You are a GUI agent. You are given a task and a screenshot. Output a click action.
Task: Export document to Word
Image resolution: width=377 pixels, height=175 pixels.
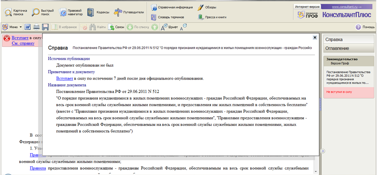[x=28, y=27]
